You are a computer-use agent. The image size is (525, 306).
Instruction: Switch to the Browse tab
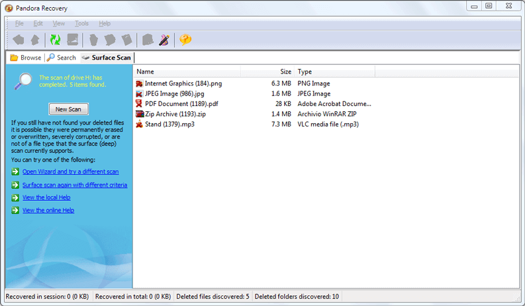tap(25, 58)
